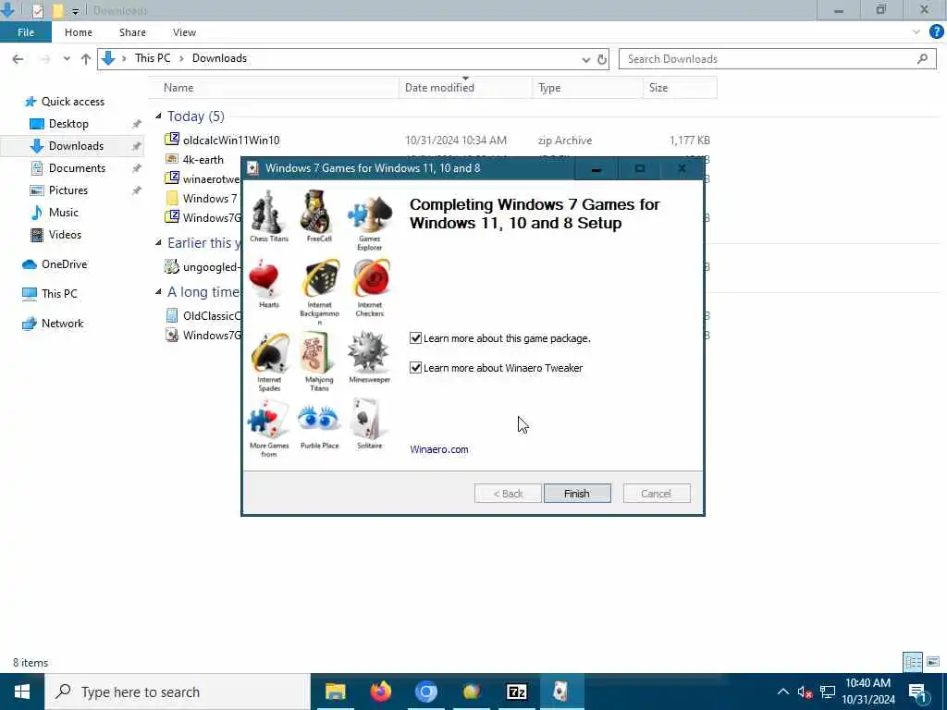Sort files by Name column
Image resolution: width=947 pixels, height=710 pixels.
click(274, 88)
